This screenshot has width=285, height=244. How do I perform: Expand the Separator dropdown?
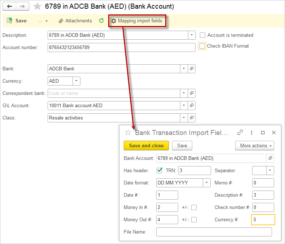270,170
